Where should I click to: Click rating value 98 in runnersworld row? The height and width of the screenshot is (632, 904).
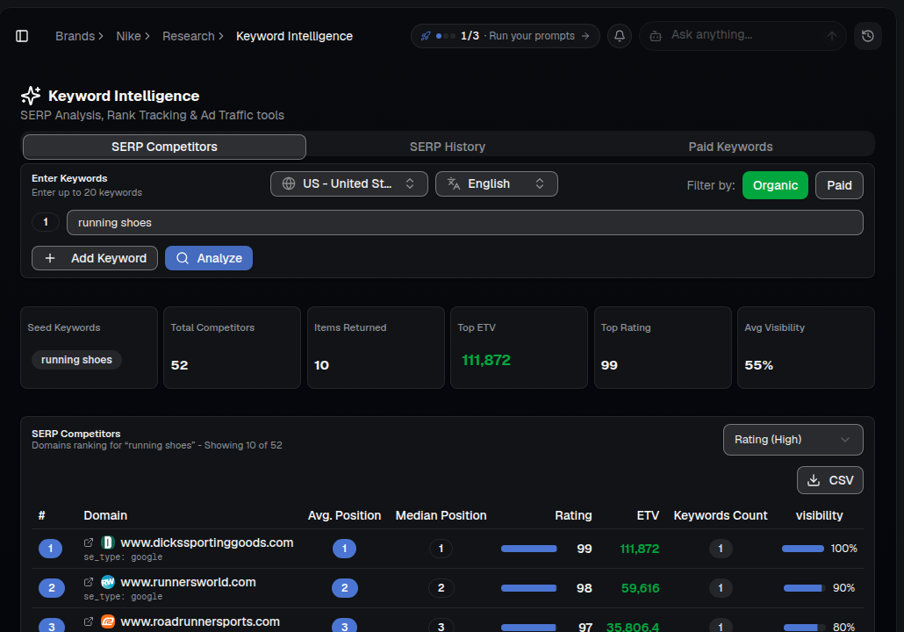pos(584,588)
